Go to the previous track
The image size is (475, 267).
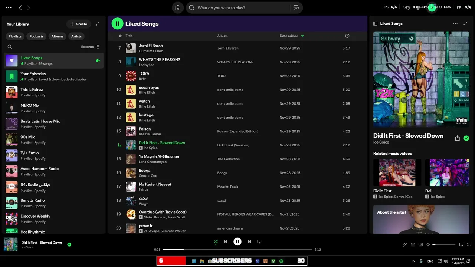tap(225, 241)
